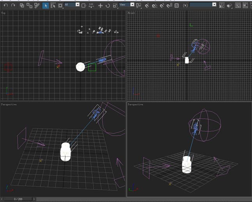Select the green square helper in Top viewport

(92, 67)
